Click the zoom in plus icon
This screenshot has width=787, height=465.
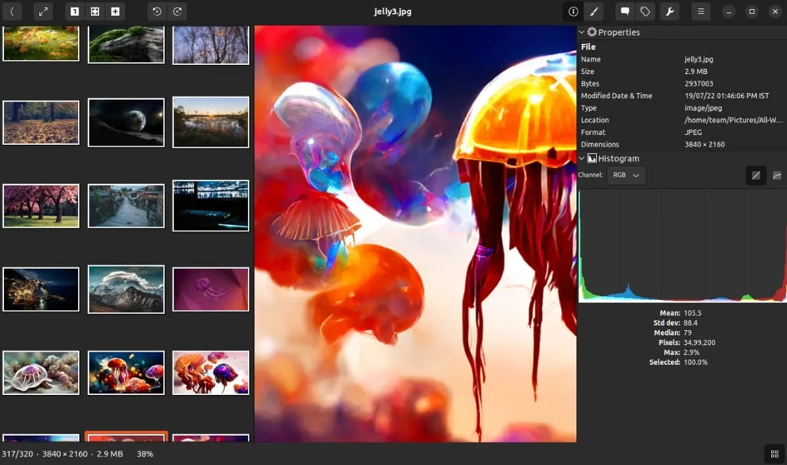click(x=115, y=11)
